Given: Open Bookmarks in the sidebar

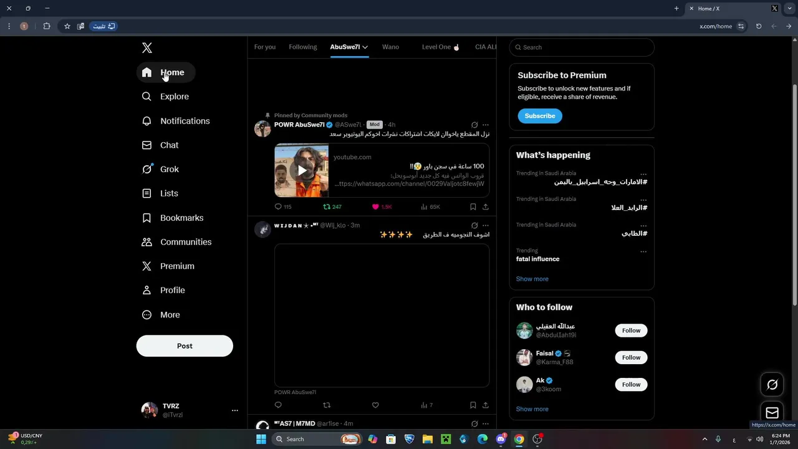Looking at the screenshot, I should pos(173,218).
